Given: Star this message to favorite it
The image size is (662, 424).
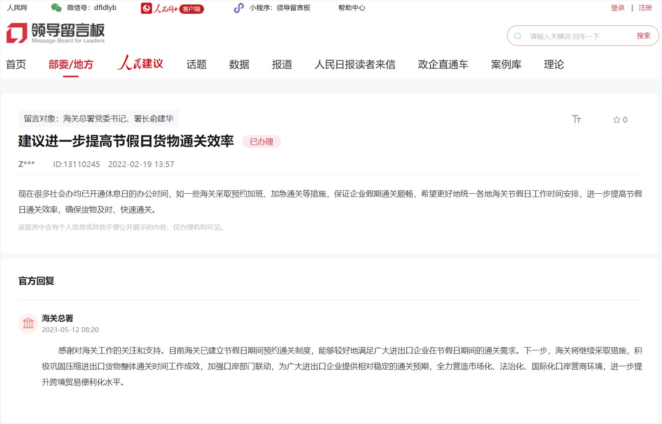Looking at the screenshot, I should (x=617, y=120).
